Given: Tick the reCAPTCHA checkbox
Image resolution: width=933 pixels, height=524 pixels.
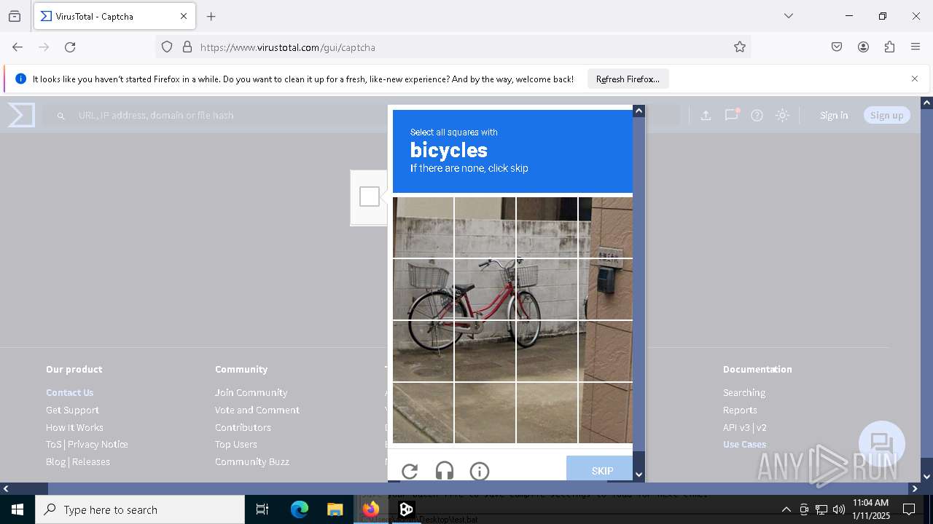Looking at the screenshot, I should 370,196.
